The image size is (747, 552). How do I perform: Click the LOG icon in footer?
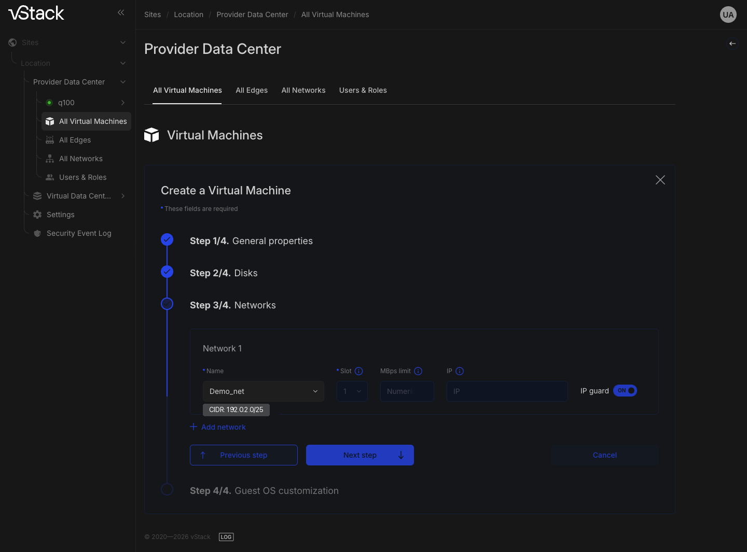pos(226,537)
